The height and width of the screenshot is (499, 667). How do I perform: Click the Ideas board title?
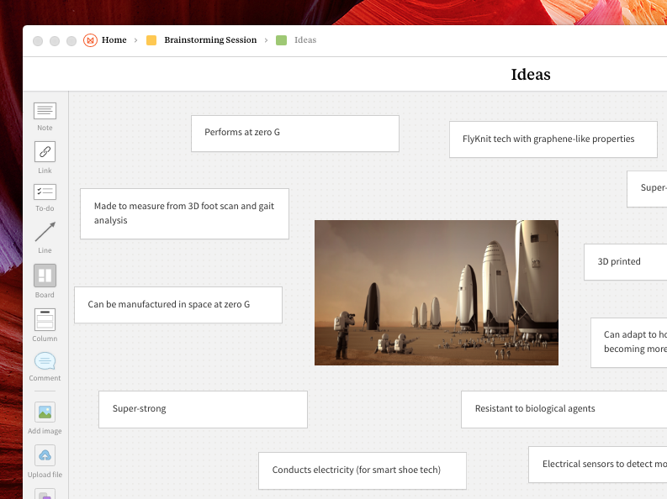pyautogui.click(x=531, y=74)
